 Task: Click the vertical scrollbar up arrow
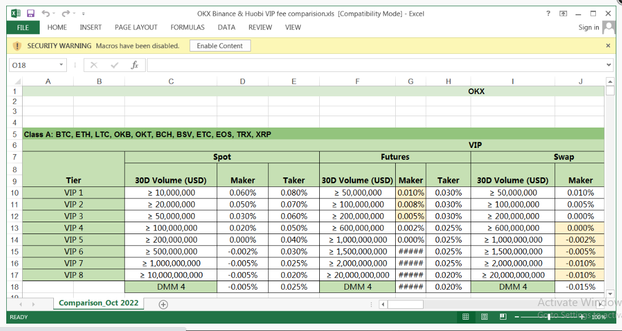point(610,82)
